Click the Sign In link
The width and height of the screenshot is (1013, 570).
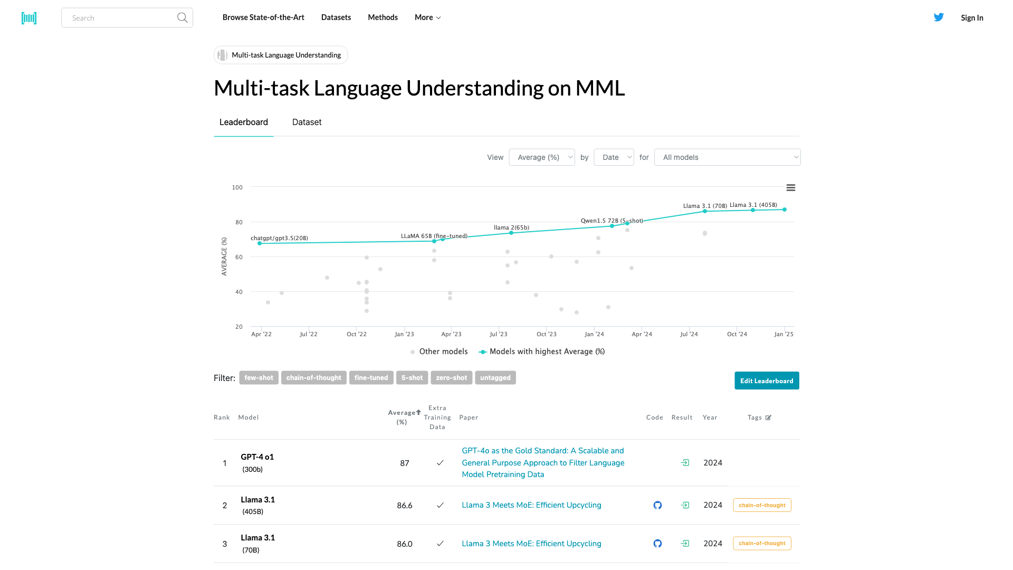972,18
